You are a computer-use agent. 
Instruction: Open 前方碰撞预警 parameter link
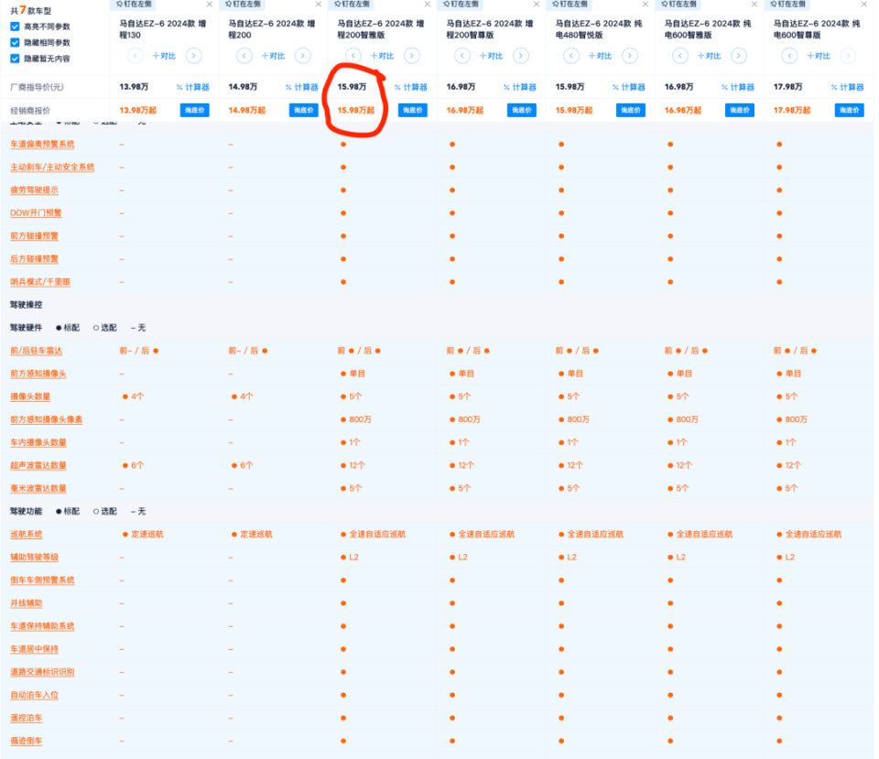(34, 236)
